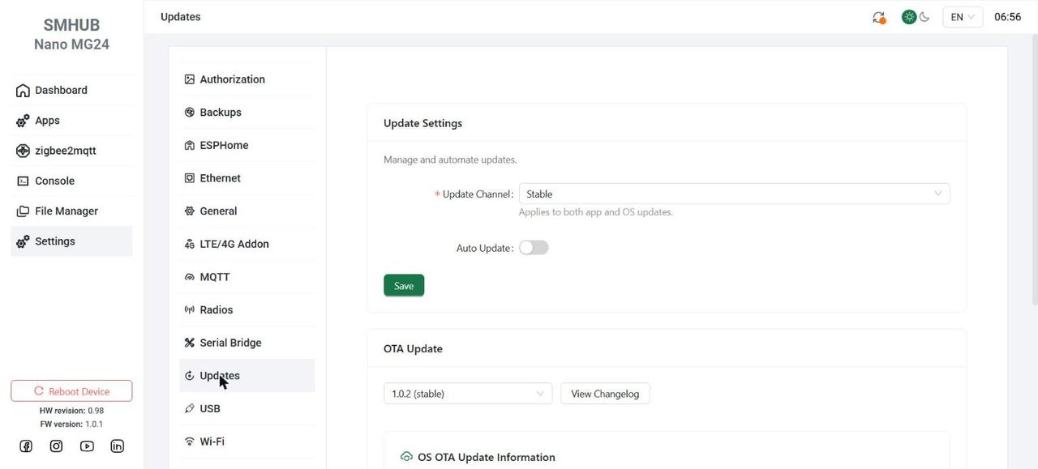Open zigbee2mqtt from the sidebar

71,151
